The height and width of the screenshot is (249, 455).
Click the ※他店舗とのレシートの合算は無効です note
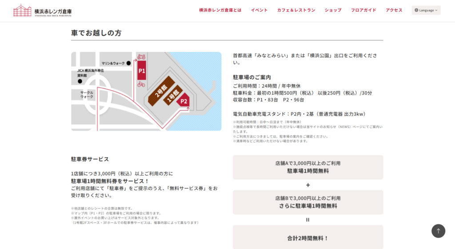102,209
